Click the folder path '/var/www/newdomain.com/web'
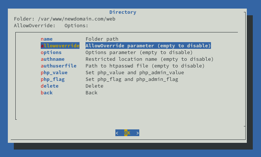Viewport: 261px width, 157px height. point(77,19)
